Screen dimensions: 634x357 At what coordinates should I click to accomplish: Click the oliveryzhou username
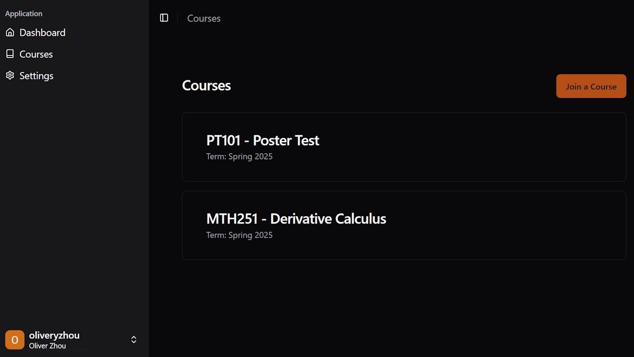[54, 335]
